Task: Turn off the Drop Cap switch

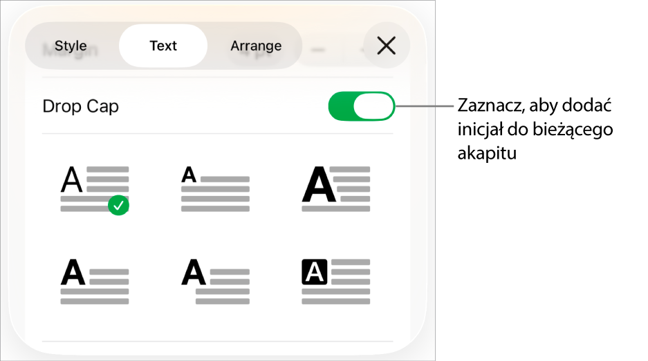Action: tap(360, 107)
